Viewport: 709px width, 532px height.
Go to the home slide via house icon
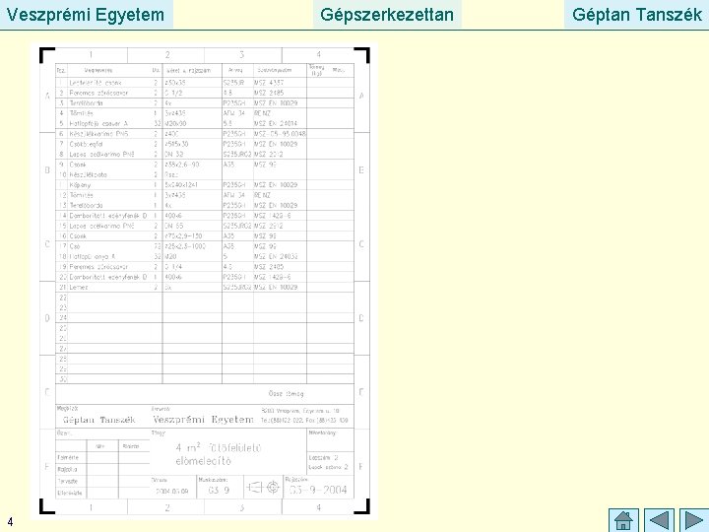[x=623, y=520]
